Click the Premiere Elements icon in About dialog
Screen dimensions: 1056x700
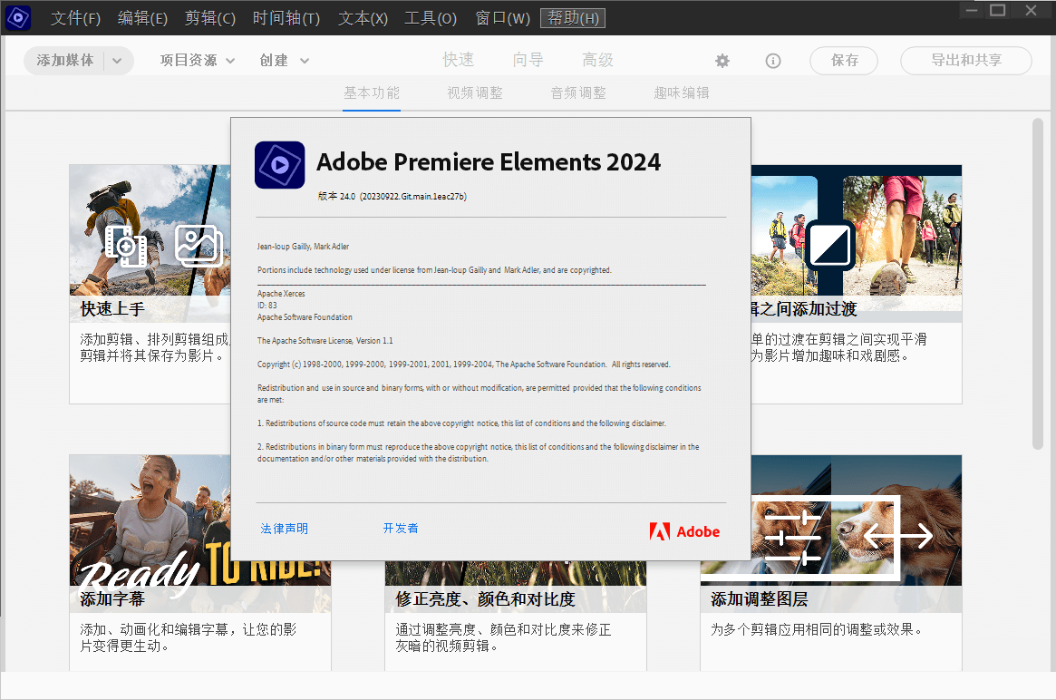pyautogui.click(x=279, y=164)
